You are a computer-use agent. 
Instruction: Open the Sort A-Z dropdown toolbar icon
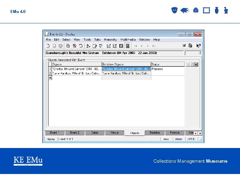pos(88,46)
